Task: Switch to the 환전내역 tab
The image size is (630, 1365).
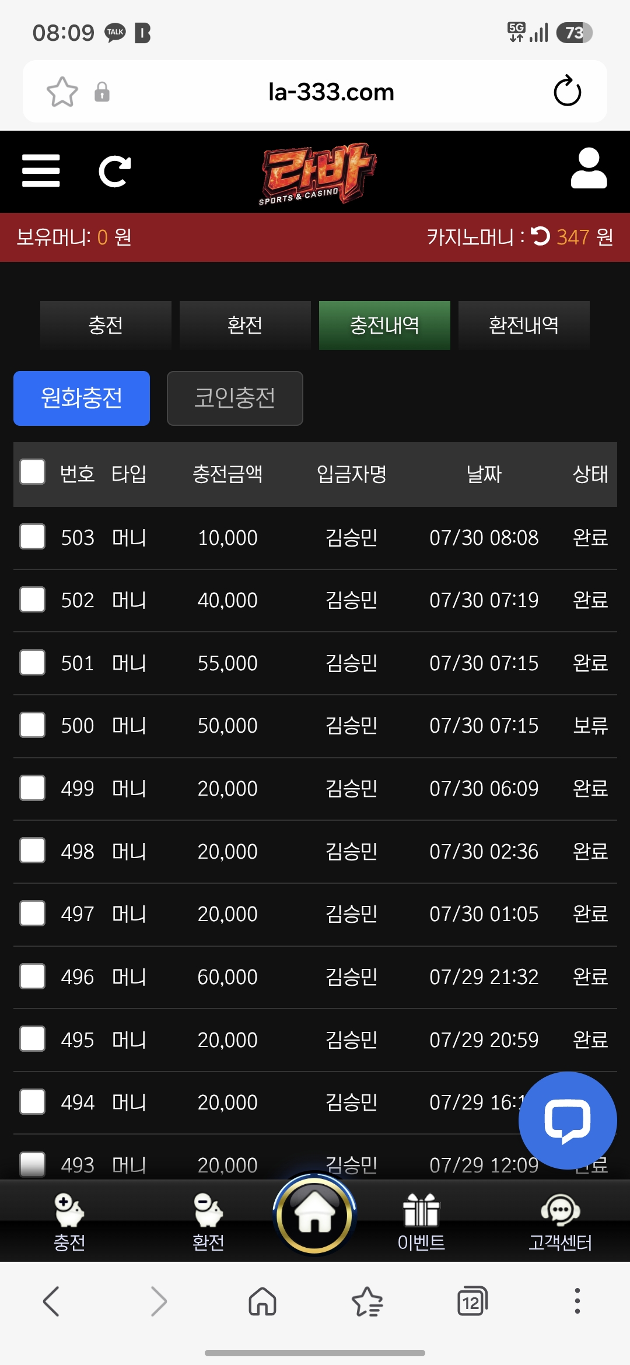Action: click(x=524, y=325)
